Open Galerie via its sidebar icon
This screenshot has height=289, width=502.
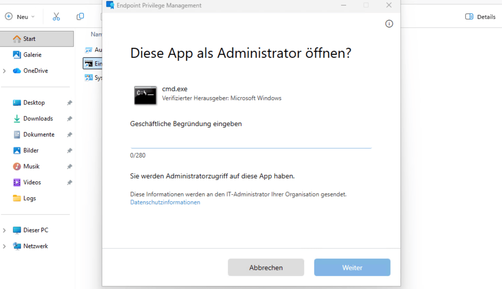(x=17, y=54)
